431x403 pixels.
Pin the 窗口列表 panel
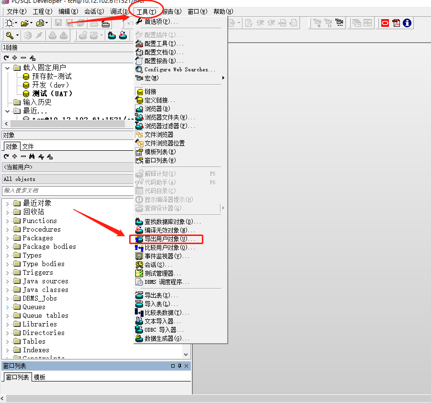(x=179, y=365)
